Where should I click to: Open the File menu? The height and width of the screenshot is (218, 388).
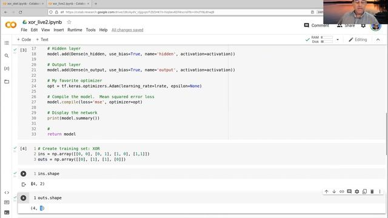pyautogui.click(x=24, y=30)
